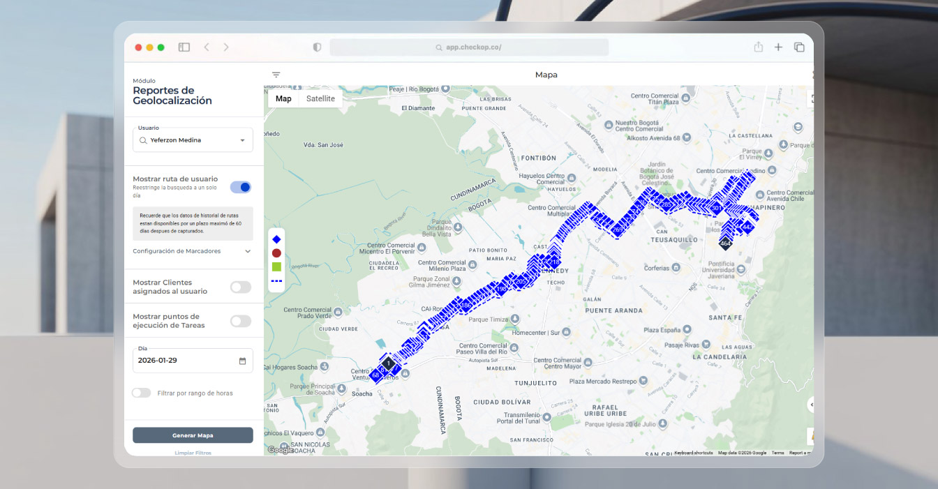Enable Mostrar Clientes asignados al usuario toggle
This screenshot has width=938, height=489.
tap(241, 287)
